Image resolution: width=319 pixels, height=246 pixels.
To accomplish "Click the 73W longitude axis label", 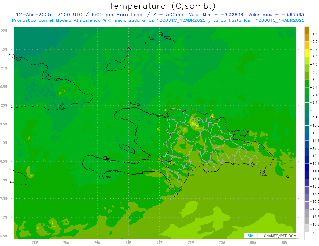I will tap(128, 243).
